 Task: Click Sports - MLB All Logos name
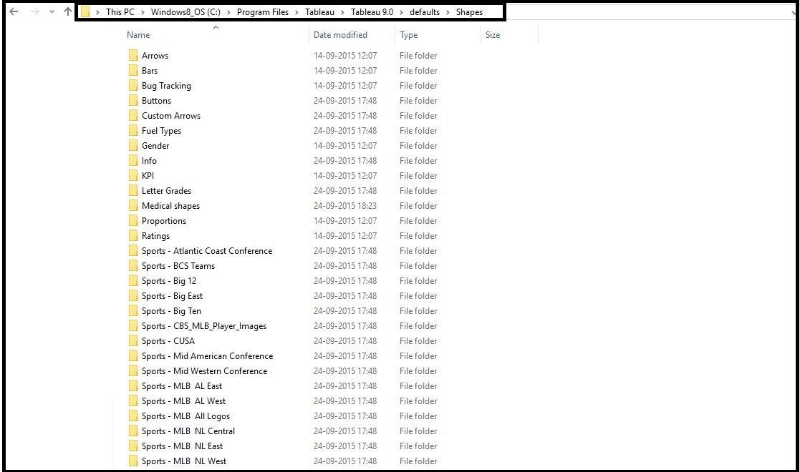[185, 416]
